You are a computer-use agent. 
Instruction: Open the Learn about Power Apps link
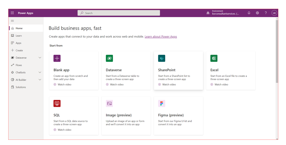pyautogui.click(x=161, y=37)
